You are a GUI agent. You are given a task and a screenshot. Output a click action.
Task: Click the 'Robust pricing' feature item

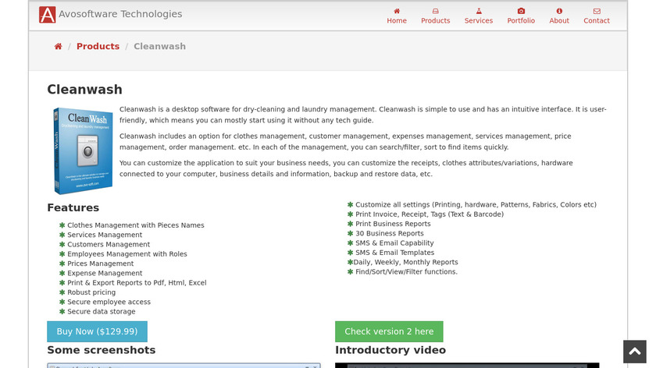[91, 292]
